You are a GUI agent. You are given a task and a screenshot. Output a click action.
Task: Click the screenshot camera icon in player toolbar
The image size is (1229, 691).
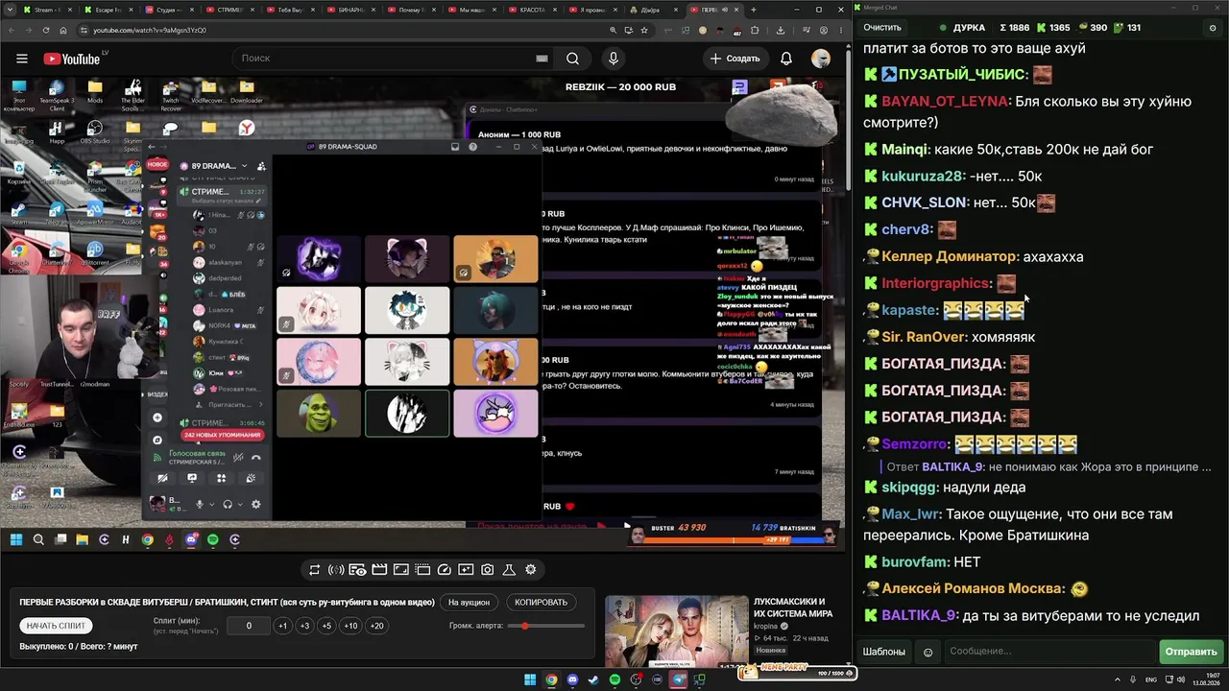[488, 570]
